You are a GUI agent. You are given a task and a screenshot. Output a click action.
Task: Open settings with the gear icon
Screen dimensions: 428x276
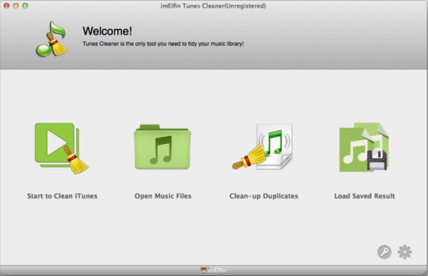[x=404, y=252]
